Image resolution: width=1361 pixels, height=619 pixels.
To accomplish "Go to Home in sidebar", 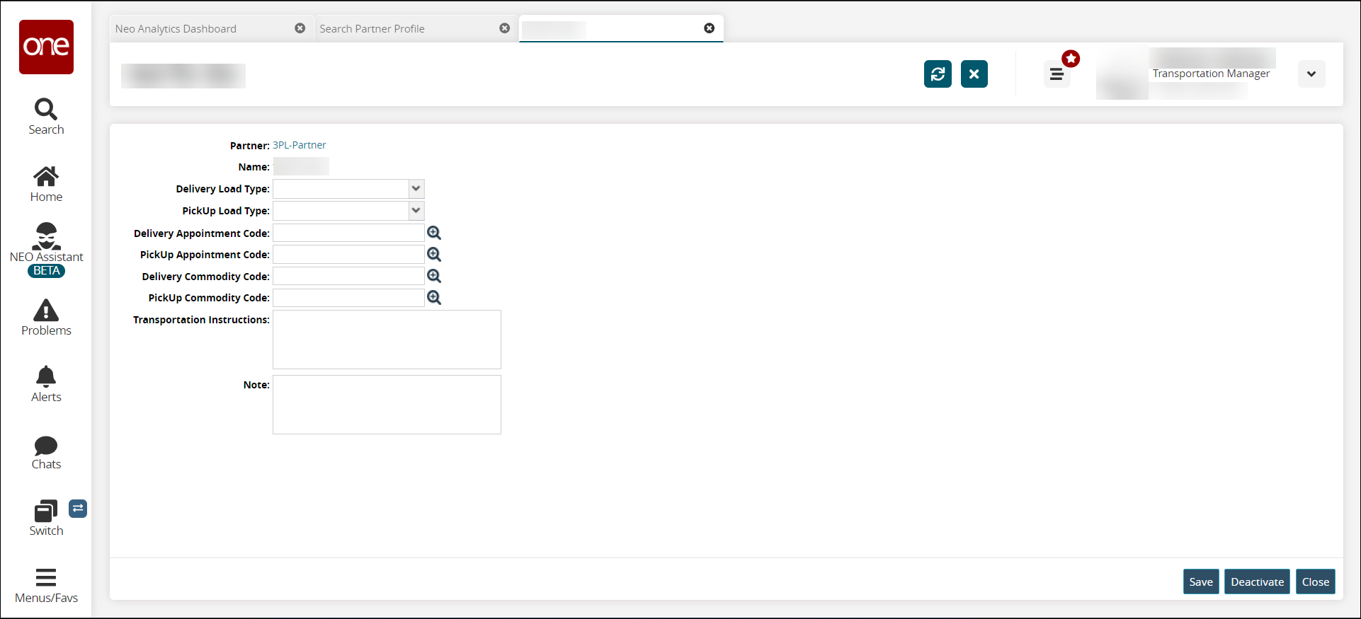I will pos(46,184).
